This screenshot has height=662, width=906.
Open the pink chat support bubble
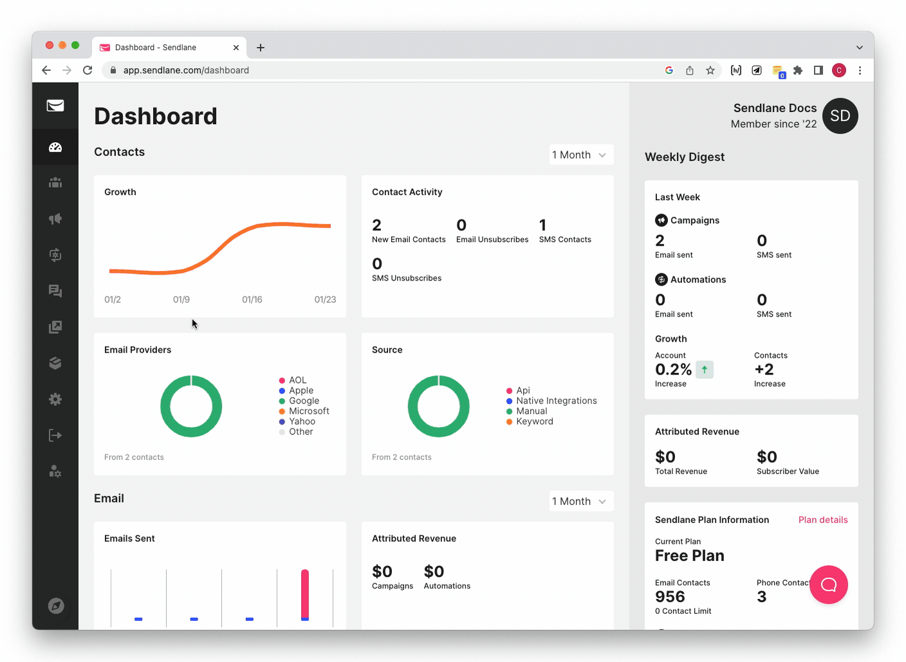[x=829, y=584]
